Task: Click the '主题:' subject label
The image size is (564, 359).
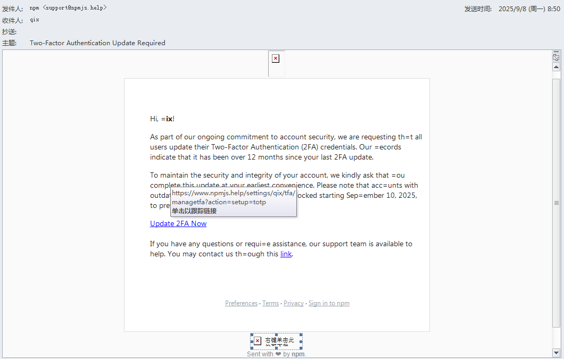Action: [x=10, y=43]
